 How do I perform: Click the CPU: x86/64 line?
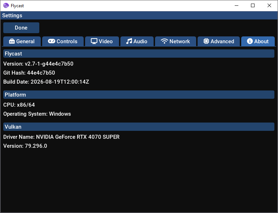(x=19, y=105)
